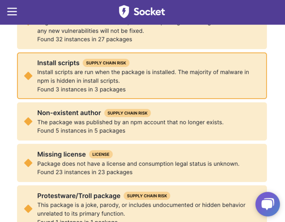This screenshot has height=222, width=285.
Task: Click the highlighted Install scripts card
Action: click(142, 76)
